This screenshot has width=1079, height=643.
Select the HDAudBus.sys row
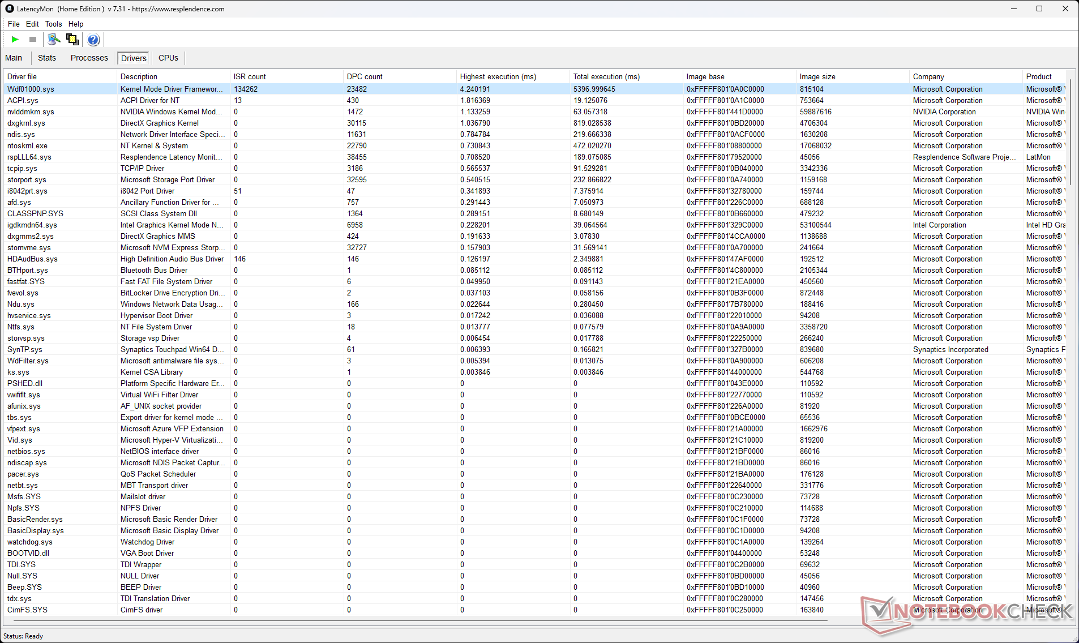(535, 259)
